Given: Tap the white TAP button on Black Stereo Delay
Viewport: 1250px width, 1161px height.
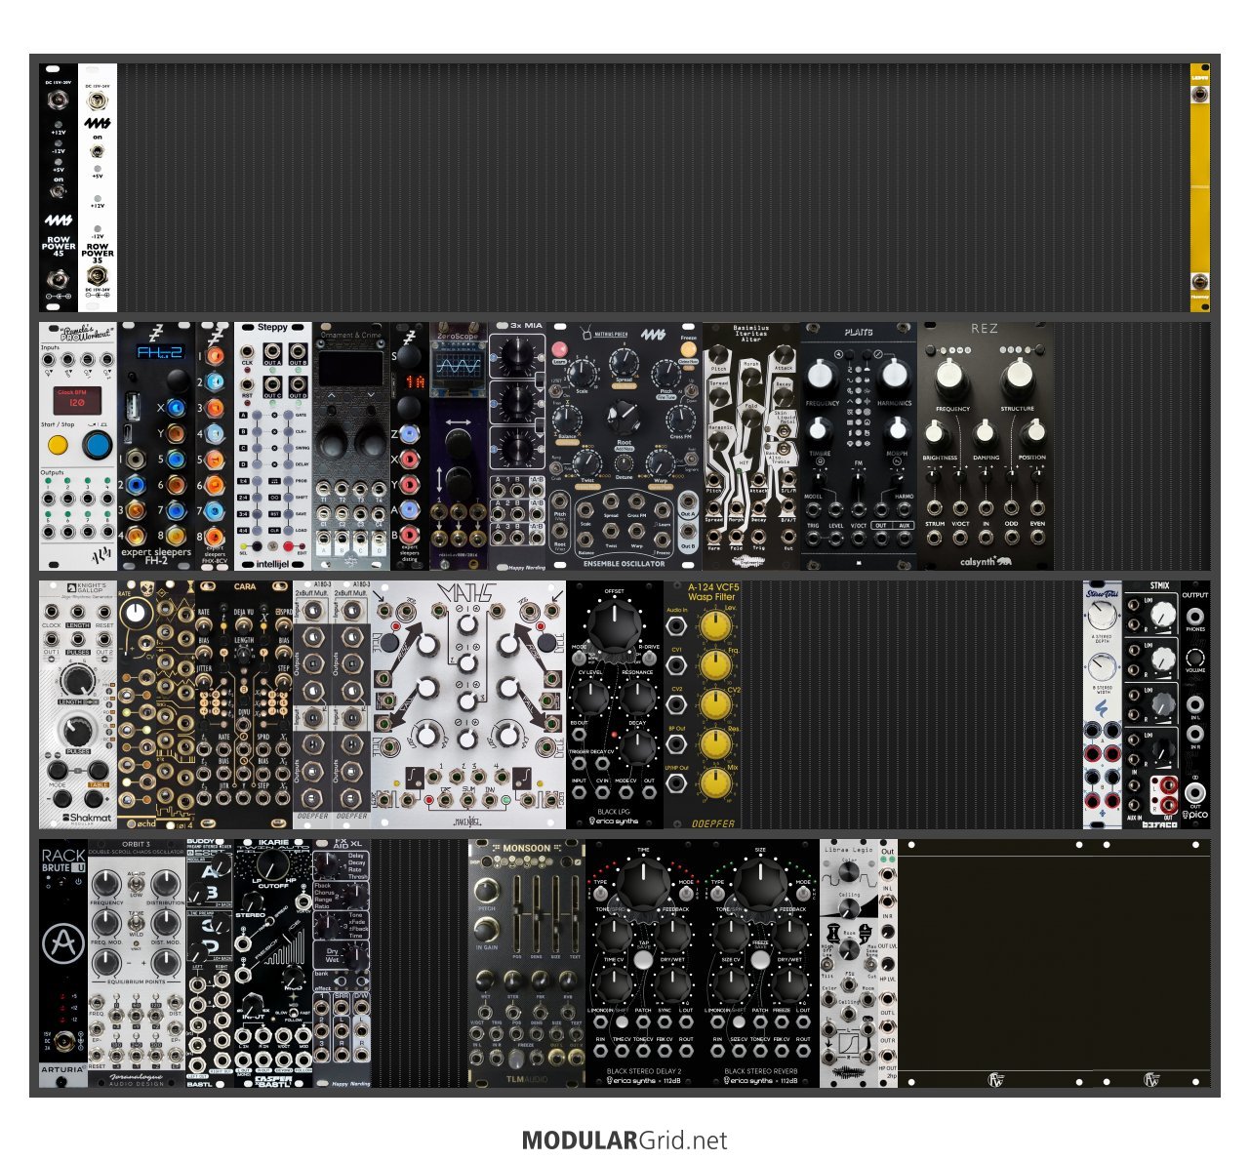Looking at the screenshot, I should click(643, 961).
